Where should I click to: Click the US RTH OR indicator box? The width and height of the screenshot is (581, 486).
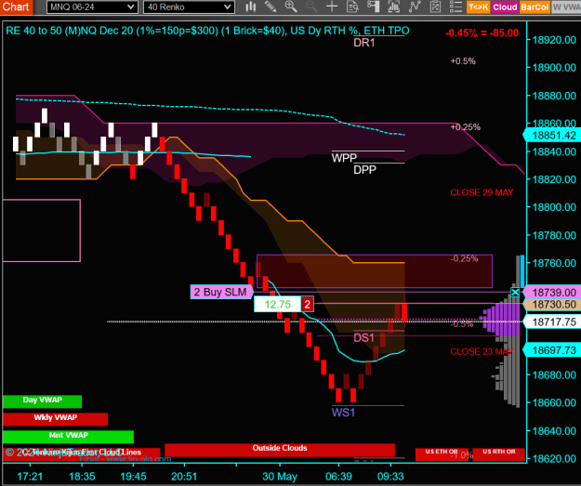[x=499, y=453]
